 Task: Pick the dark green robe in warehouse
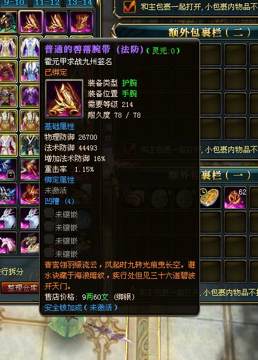(x=30, y=145)
